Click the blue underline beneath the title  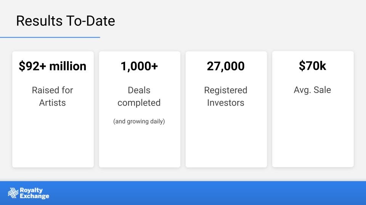coord(50,37)
